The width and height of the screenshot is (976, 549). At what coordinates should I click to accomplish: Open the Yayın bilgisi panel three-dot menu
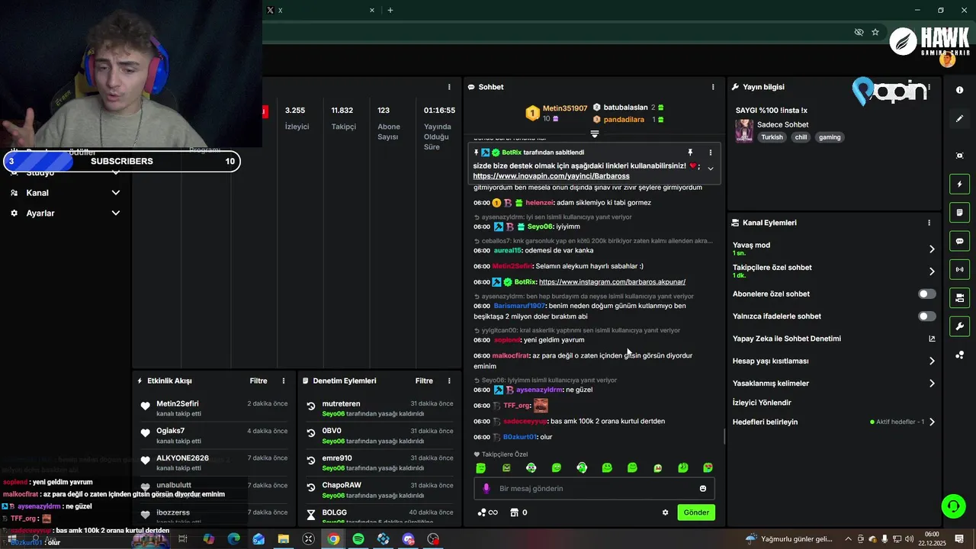coord(929,87)
